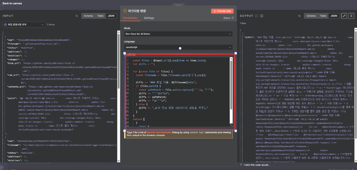Select JSON view in INPUT panel
Image resolution: width=357 pixels, height=170 pixels.
click(111, 16)
